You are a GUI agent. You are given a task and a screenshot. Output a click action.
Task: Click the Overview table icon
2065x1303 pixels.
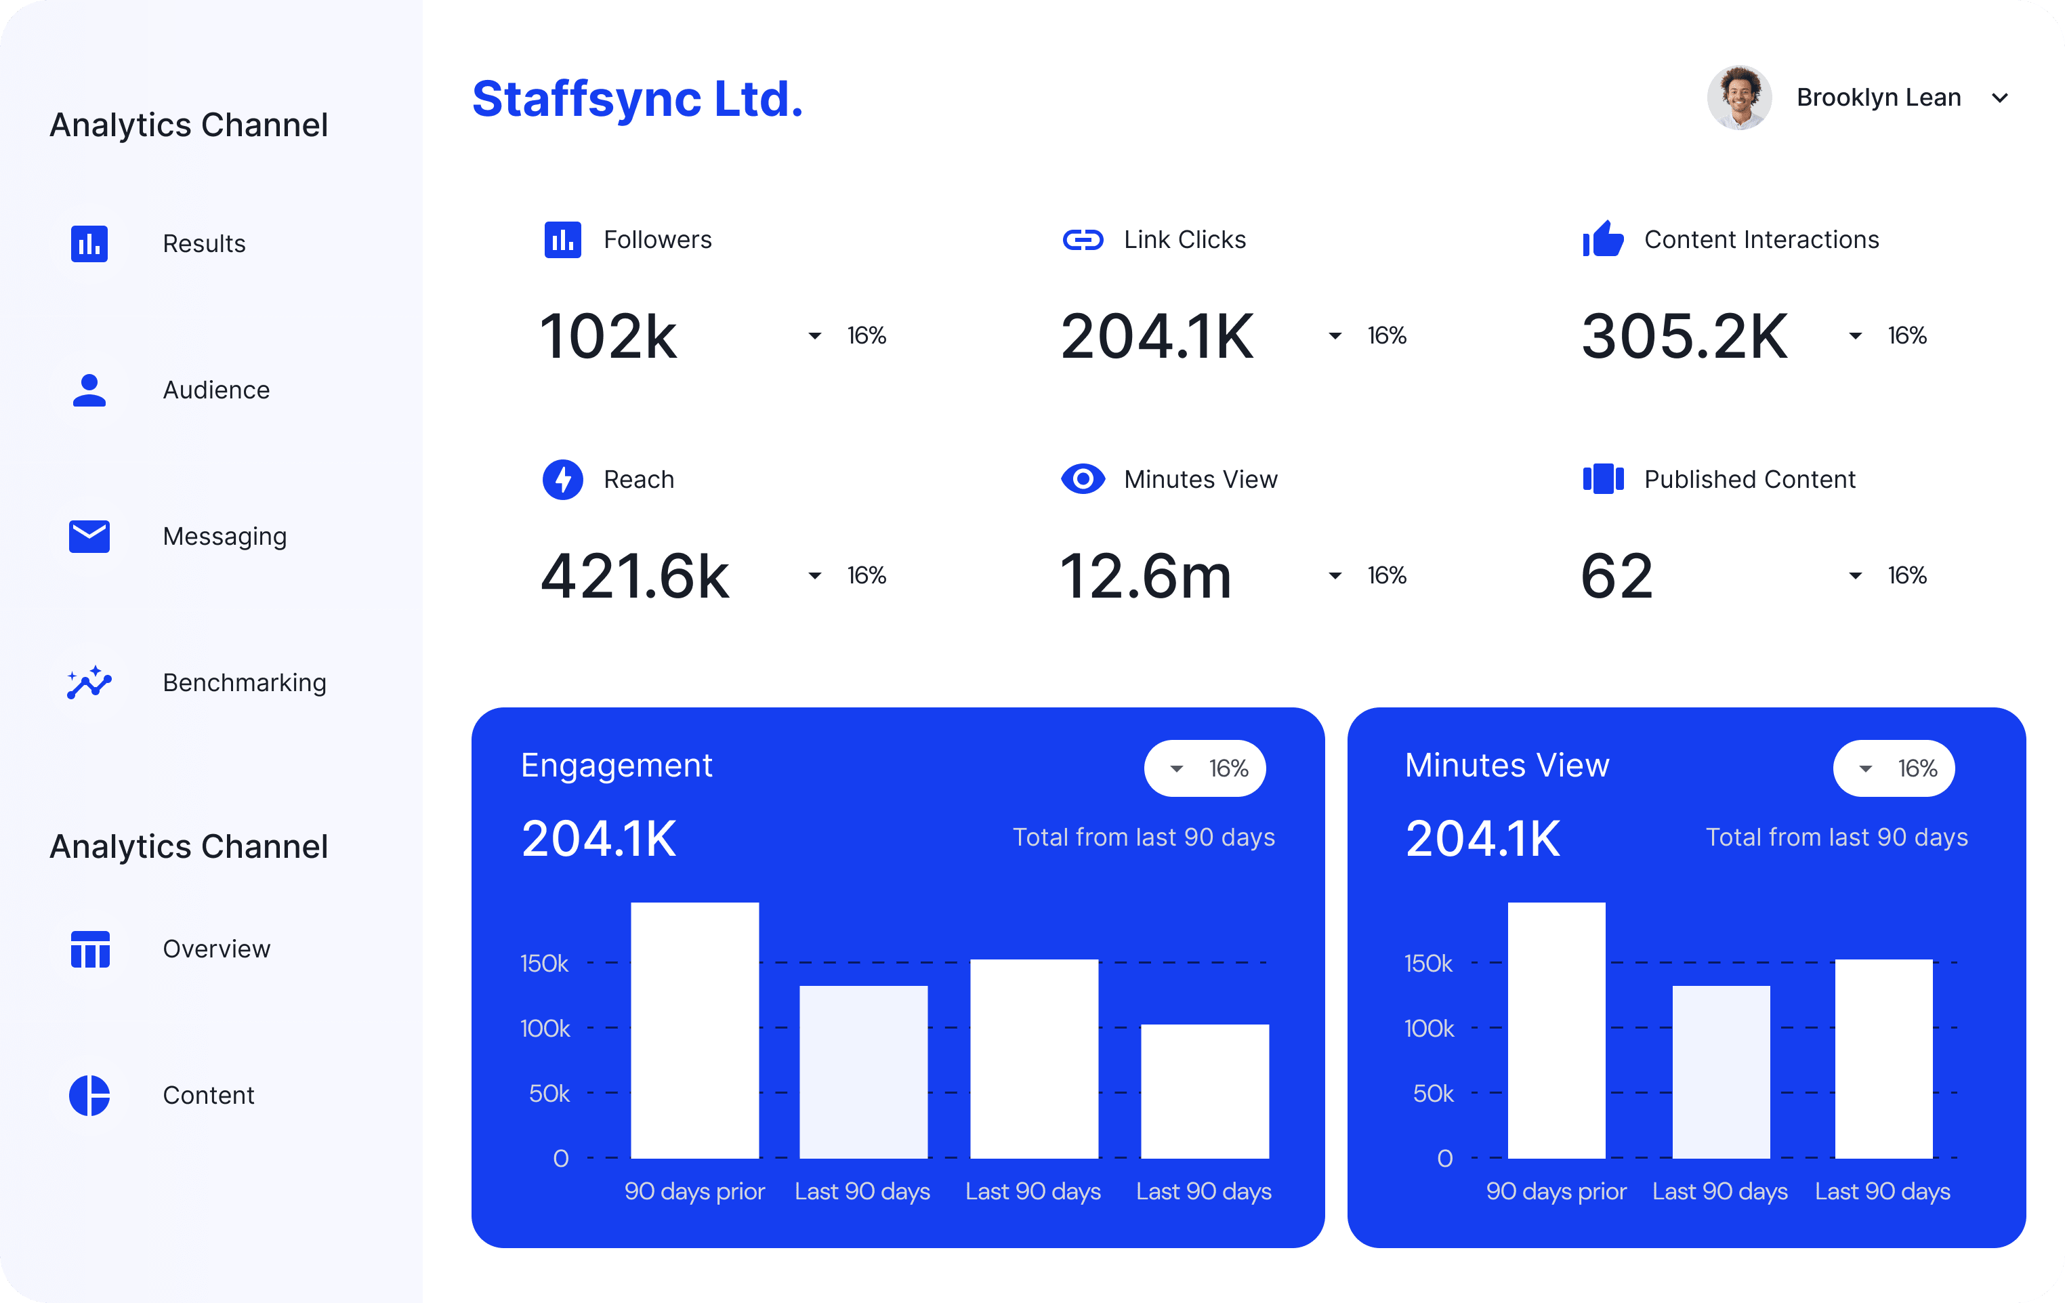90,949
